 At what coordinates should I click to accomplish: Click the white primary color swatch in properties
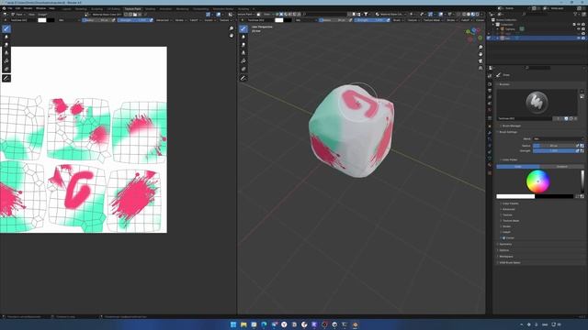(515, 196)
